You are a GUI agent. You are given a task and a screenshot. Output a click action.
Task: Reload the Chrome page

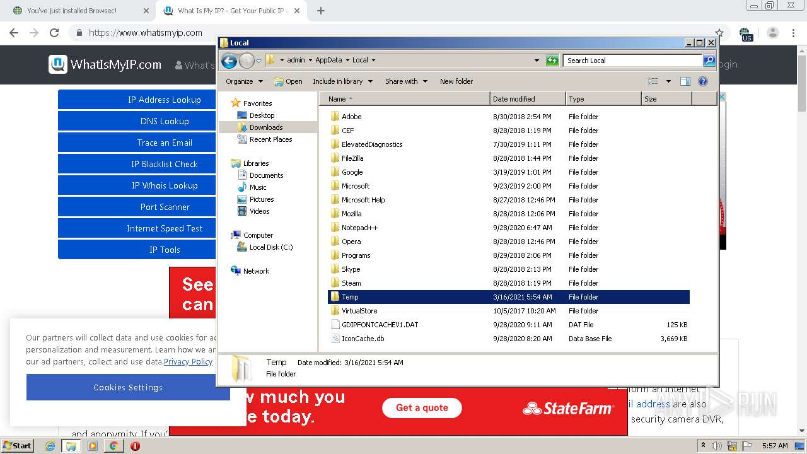(54, 33)
